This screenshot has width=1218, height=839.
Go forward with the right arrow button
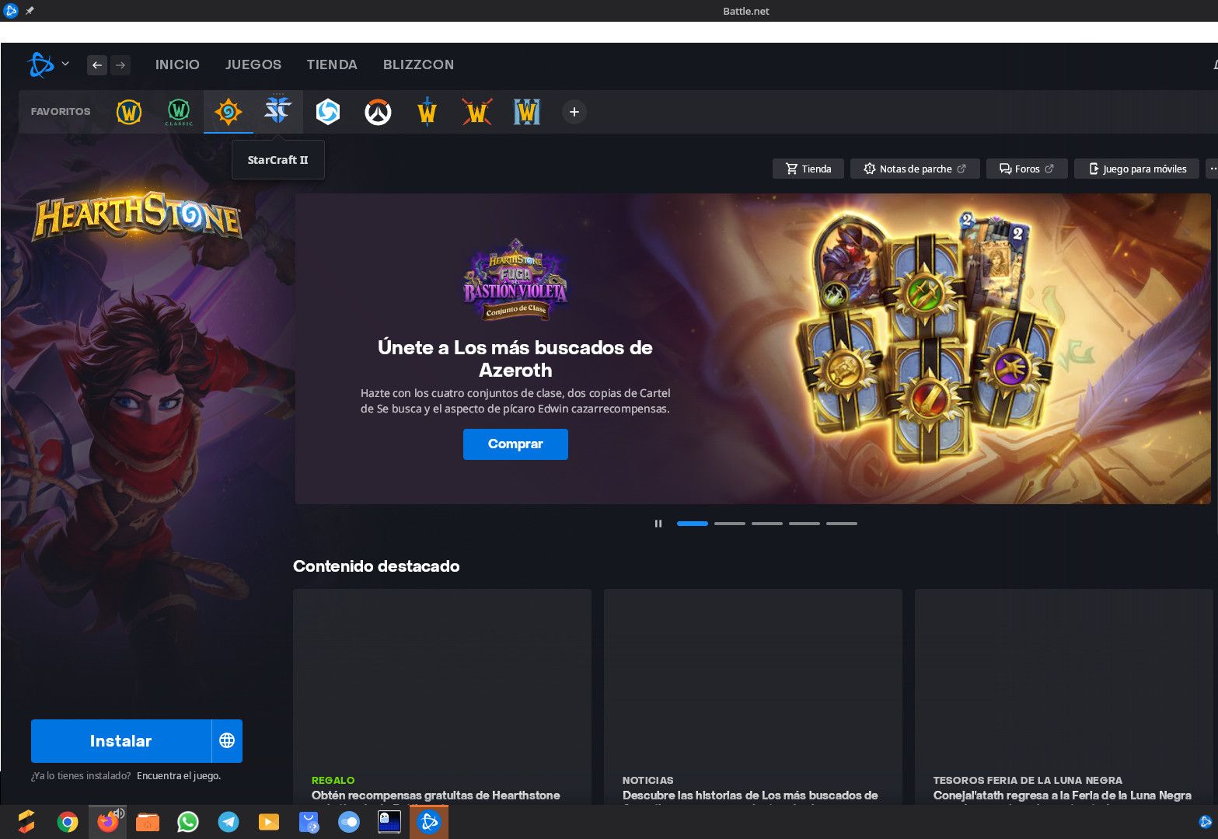click(x=120, y=65)
